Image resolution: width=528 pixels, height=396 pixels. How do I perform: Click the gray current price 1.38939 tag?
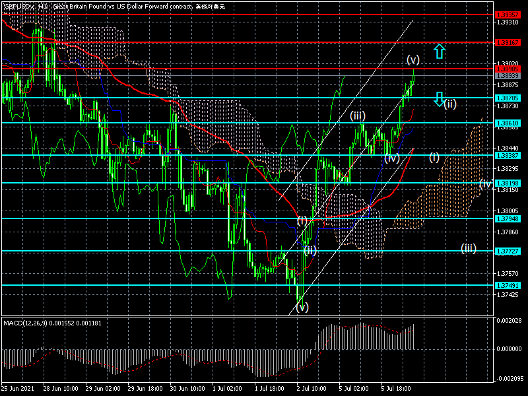pyautogui.click(x=508, y=76)
